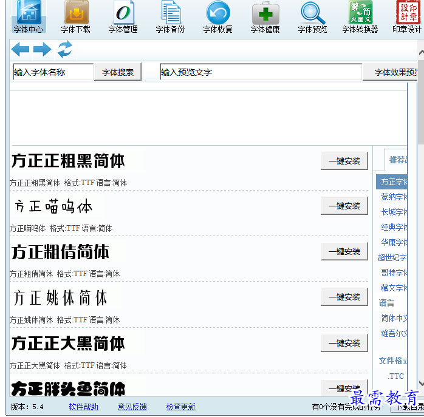The image size is (424, 417).
Task: Filter by 维吾尔文 language
Action: coord(394,333)
